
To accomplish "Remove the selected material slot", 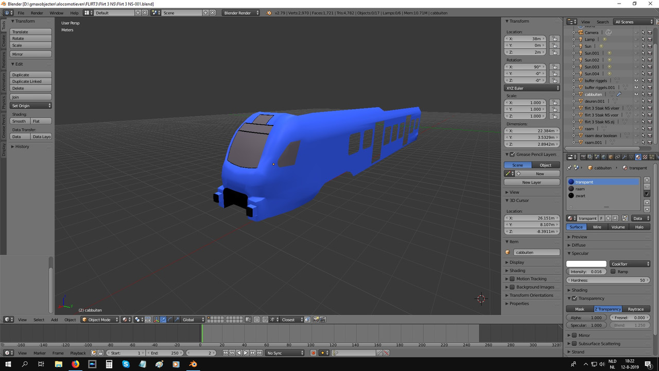I will [x=647, y=187].
